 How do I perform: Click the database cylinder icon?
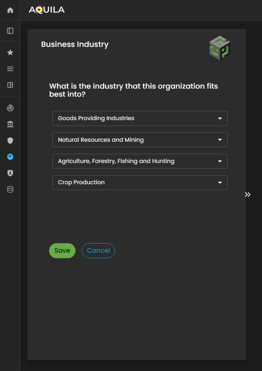[x=10, y=189]
